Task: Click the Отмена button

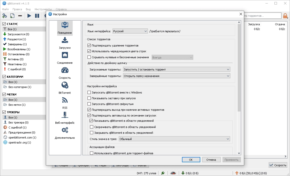Action: point(211,160)
